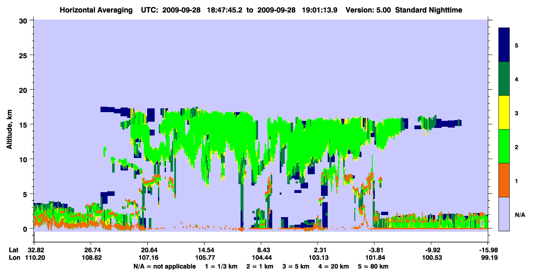Click the '25' altitude tick label

coord(24,55)
